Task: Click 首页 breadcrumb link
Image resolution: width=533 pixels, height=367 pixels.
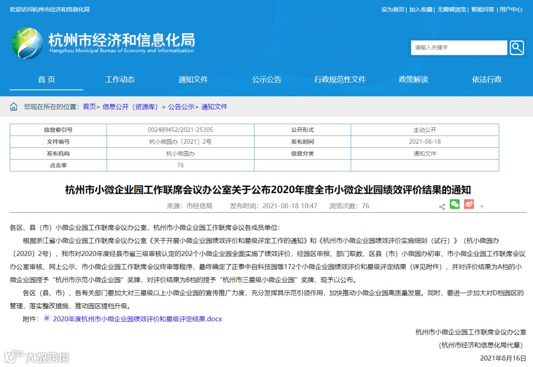Action: 89,107
